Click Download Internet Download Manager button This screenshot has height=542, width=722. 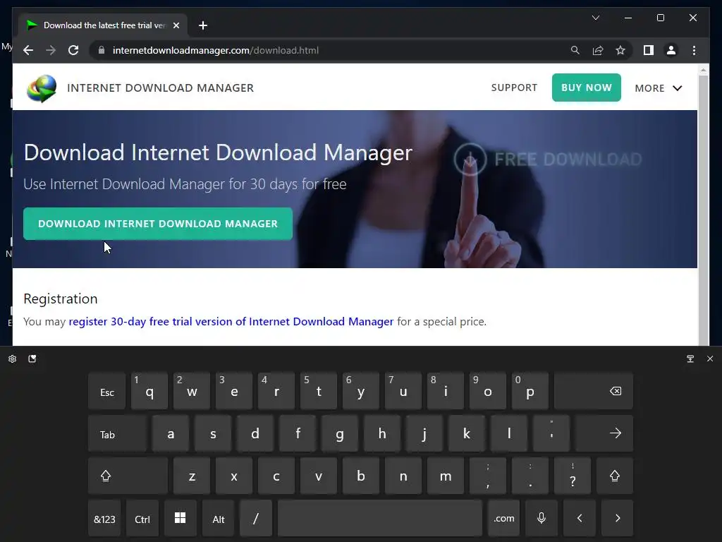coord(158,224)
